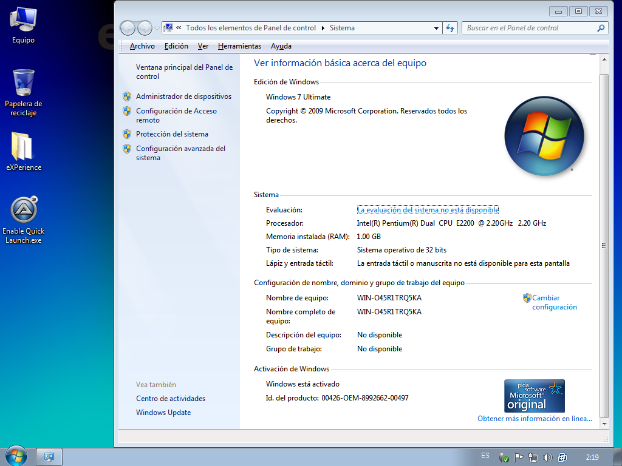Open the Edición menu

(x=176, y=46)
